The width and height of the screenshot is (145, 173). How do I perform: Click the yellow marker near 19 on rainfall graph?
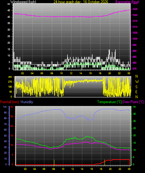click(x=105, y=162)
